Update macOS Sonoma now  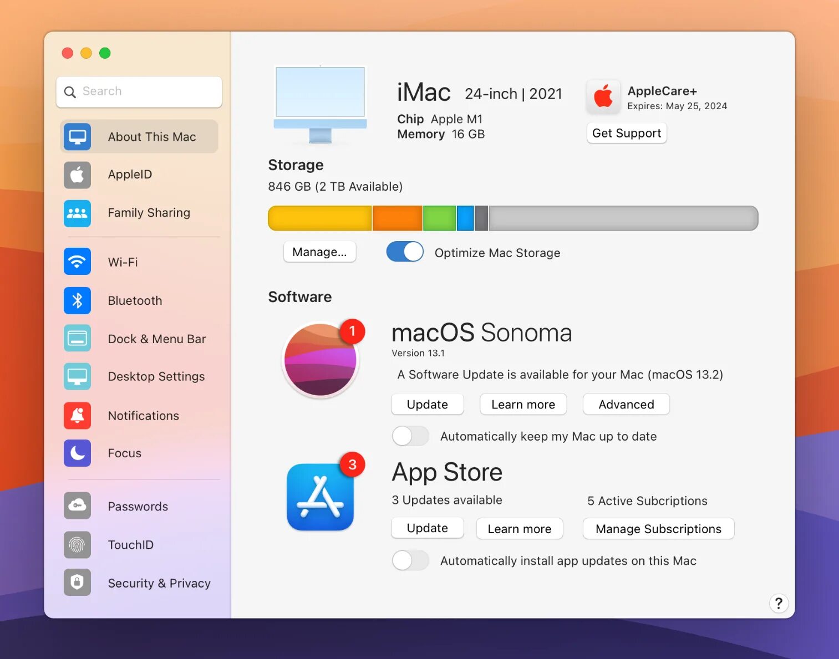[428, 405]
